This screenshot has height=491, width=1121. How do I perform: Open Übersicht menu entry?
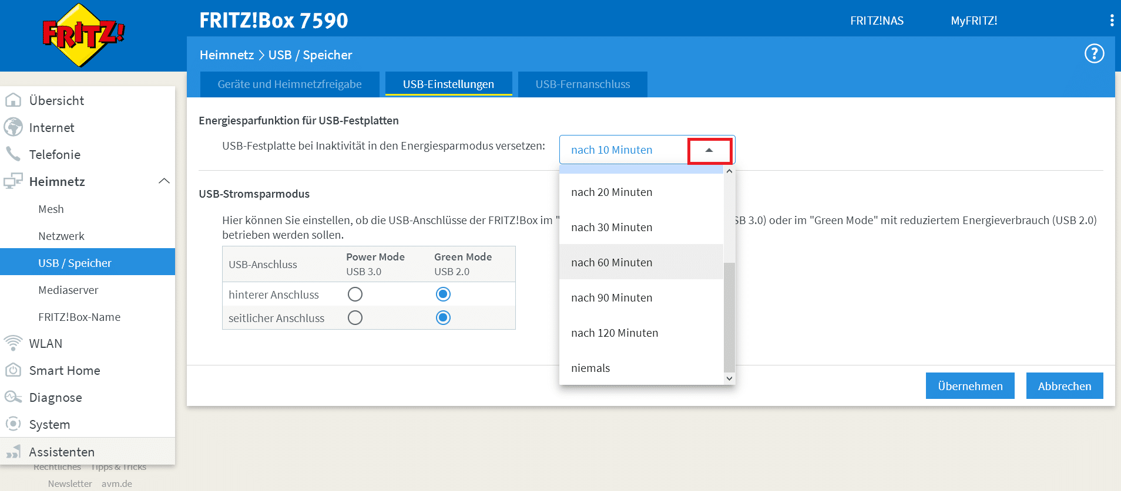88,100
